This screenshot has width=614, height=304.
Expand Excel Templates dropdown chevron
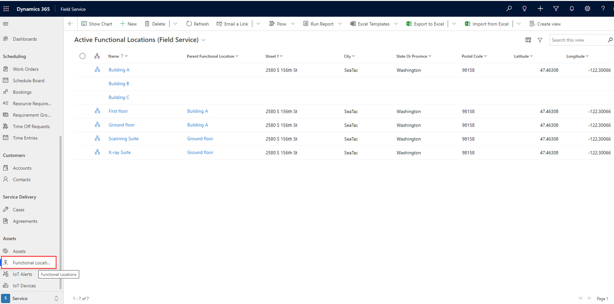pos(396,23)
